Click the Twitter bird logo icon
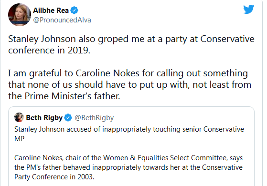This screenshot has width=267, height=186. click(x=248, y=9)
